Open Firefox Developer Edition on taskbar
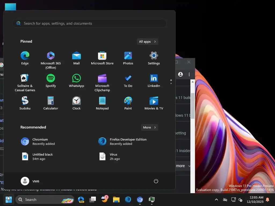 [x=128, y=200]
